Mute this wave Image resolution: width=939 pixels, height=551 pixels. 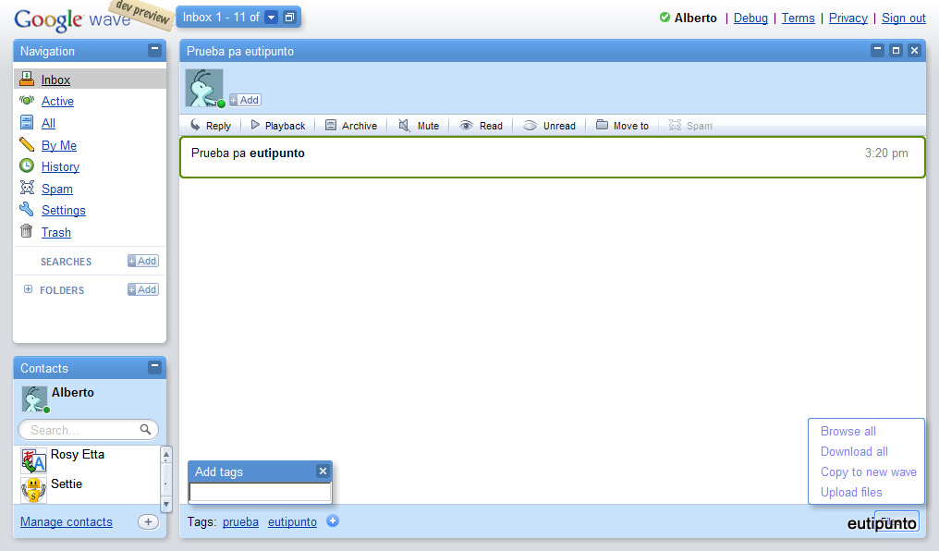(419, 126)
